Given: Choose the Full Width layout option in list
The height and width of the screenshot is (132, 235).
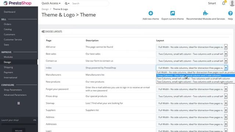Looking at the screenshot, I should point(196,72).
